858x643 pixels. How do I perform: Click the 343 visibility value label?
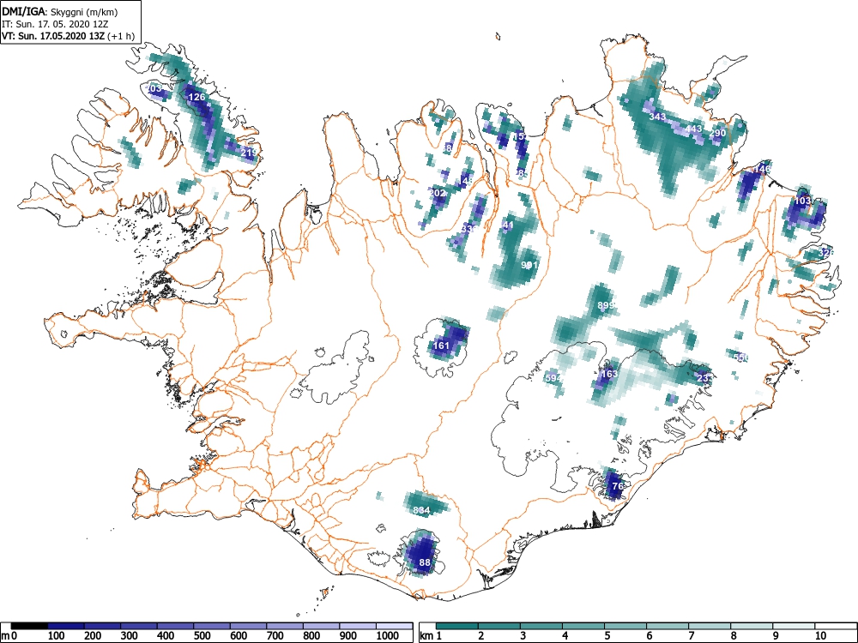point(657,117)
